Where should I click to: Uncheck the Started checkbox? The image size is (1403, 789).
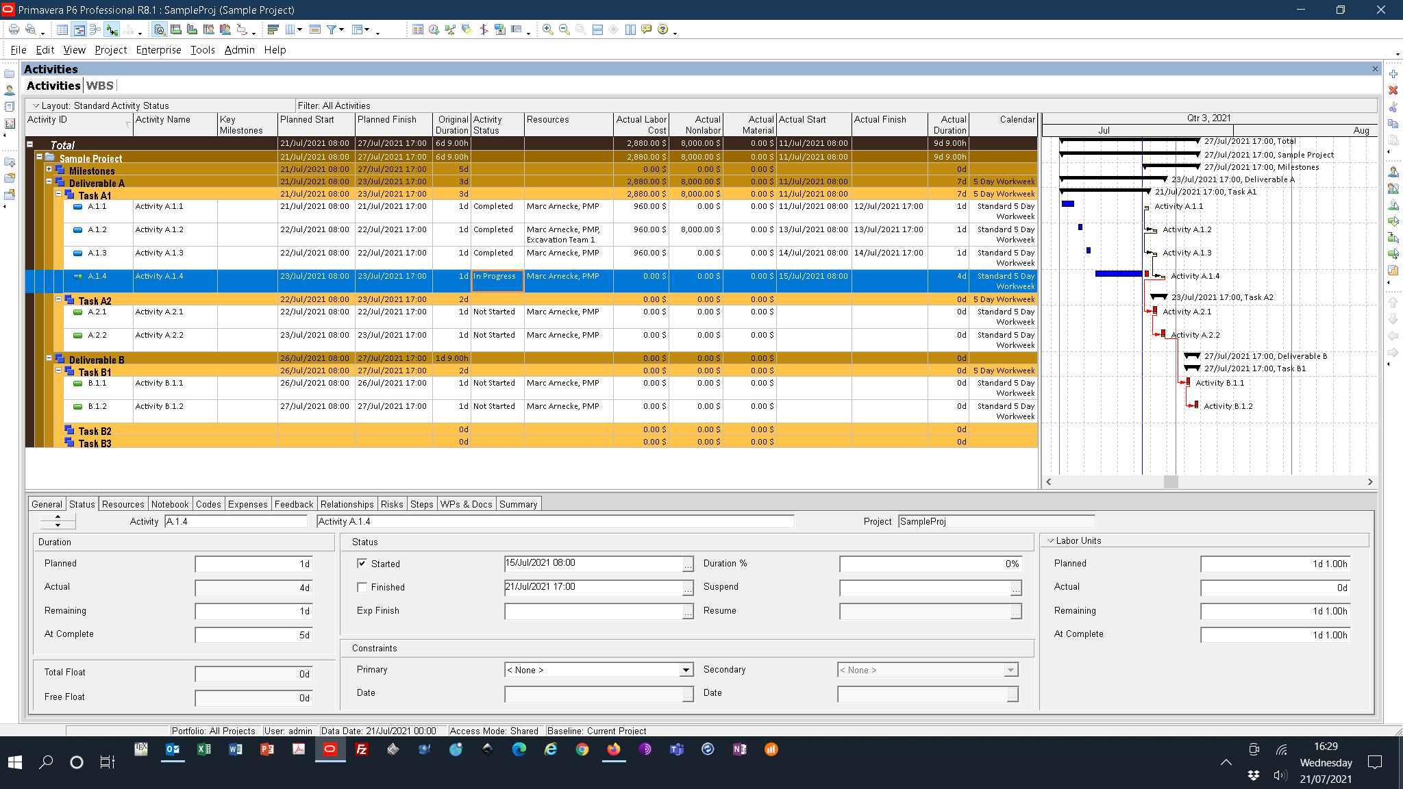362,563
